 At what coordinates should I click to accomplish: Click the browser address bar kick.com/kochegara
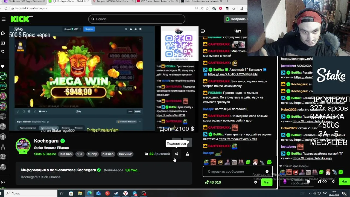coord(101,8)
